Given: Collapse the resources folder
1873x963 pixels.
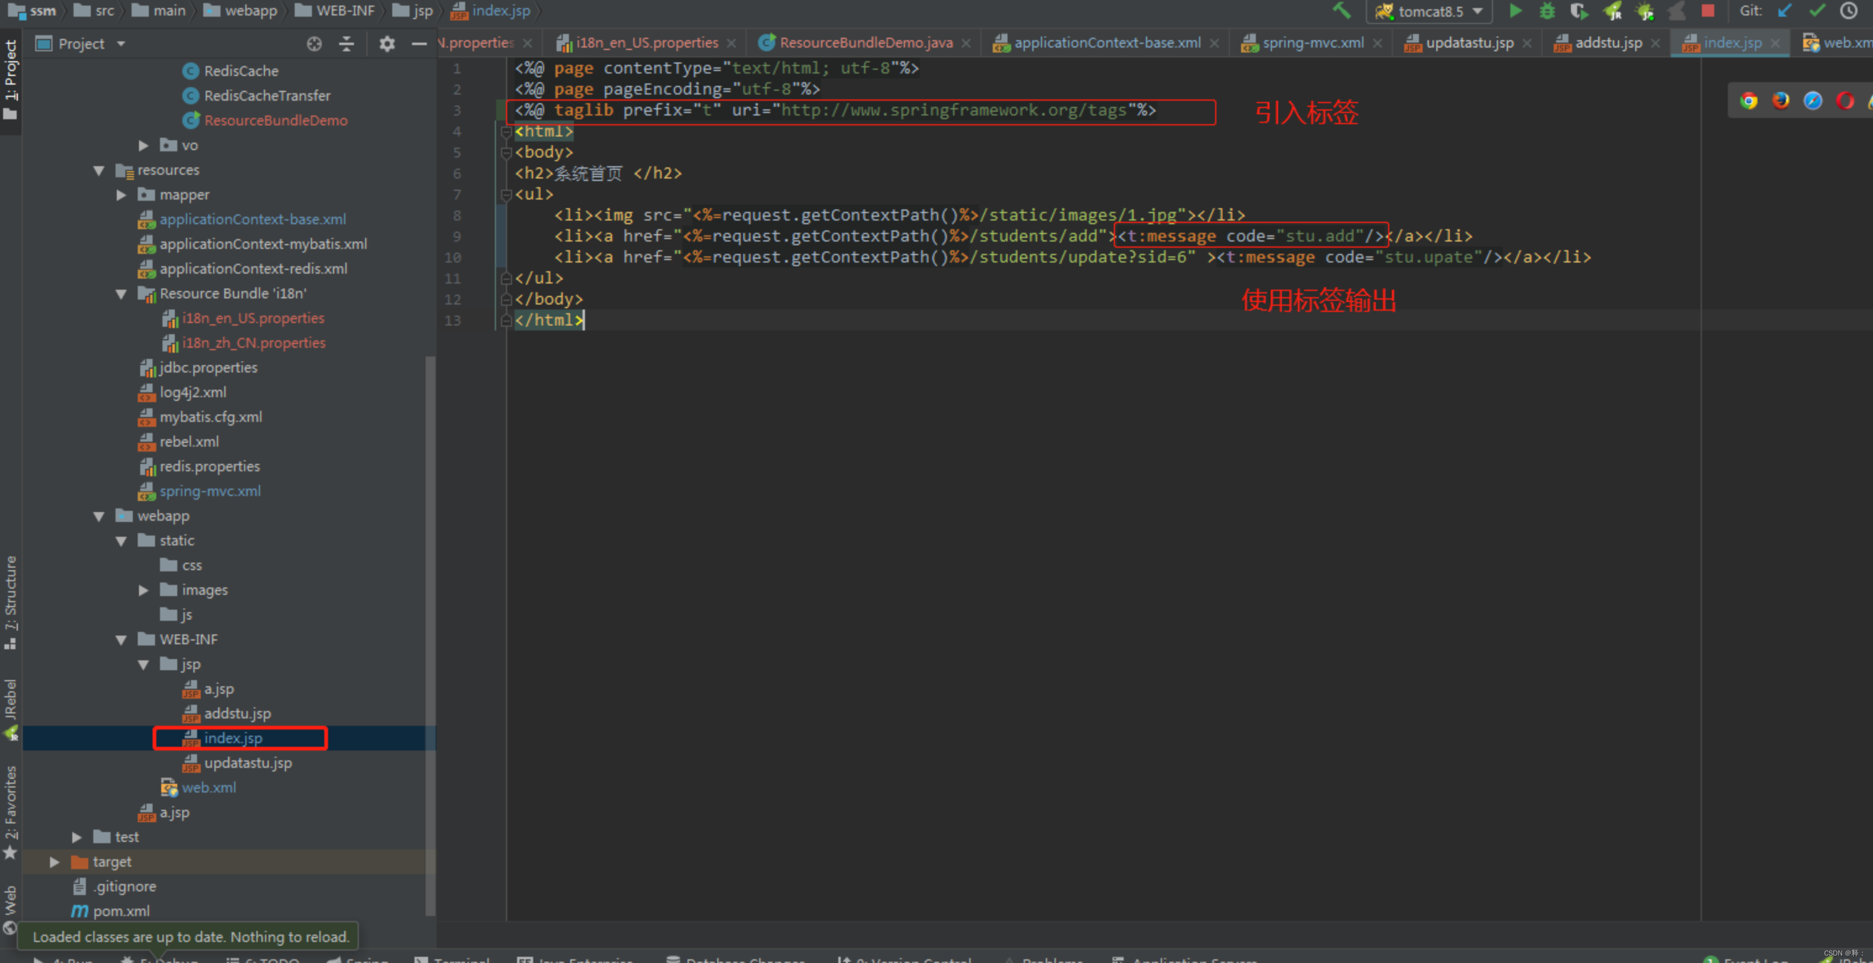Looking at the screenshot, I should coord(99,170).
